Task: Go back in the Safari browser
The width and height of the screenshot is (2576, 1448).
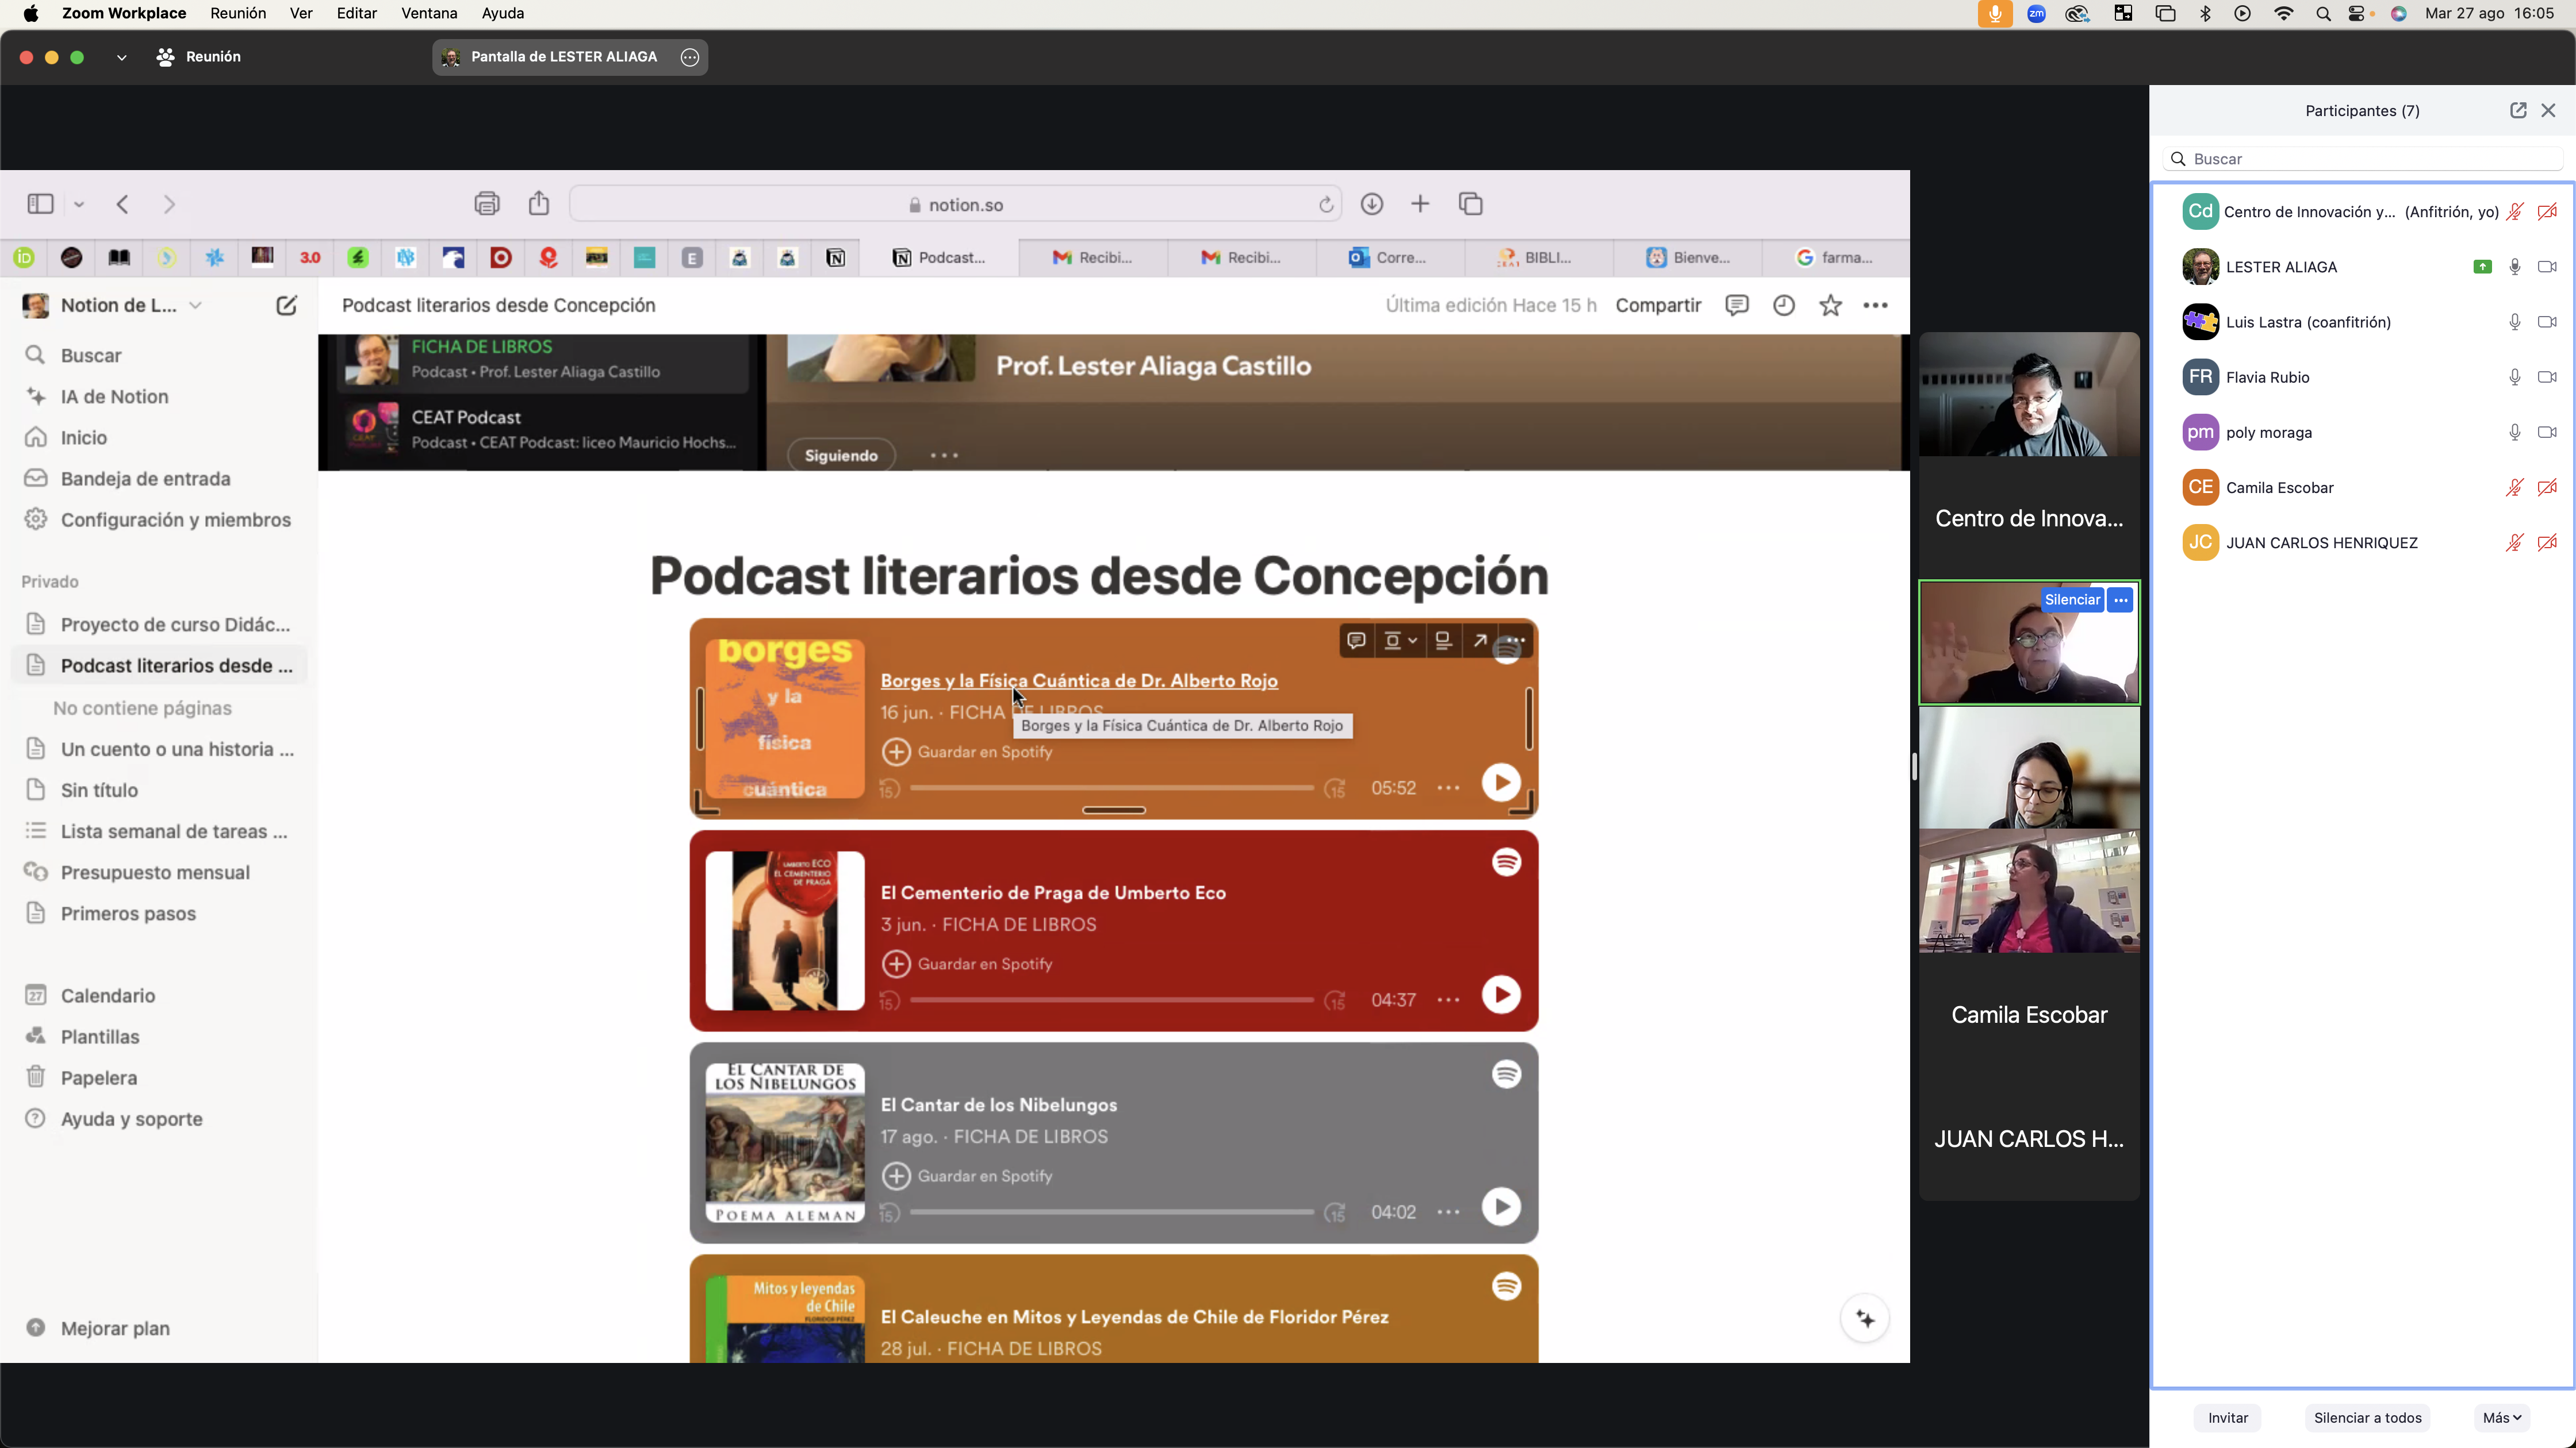Action: coord(123,205)
